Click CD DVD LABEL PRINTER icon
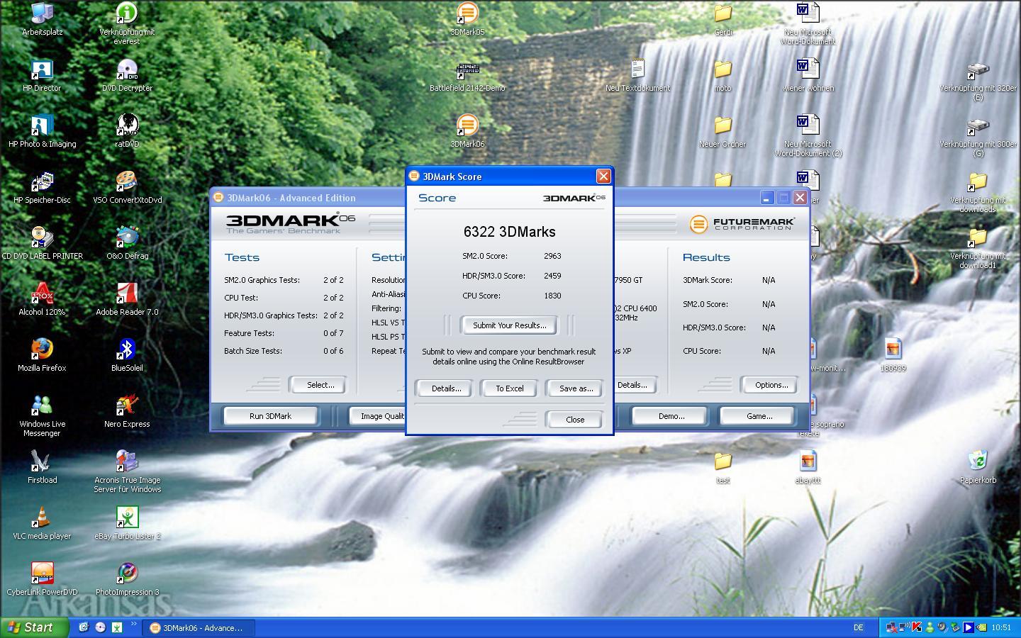The width and height of the screenshot is (1021, 638). click(42, 243)
